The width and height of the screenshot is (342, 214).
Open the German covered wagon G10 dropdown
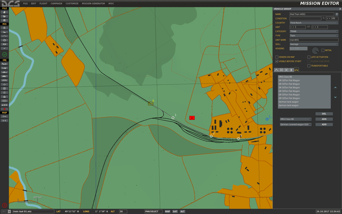[295, 125]
